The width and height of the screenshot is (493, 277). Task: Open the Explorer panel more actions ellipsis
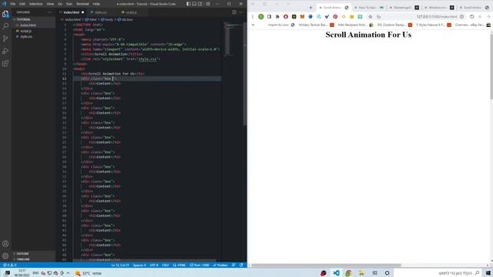click(x=49, y=12)
